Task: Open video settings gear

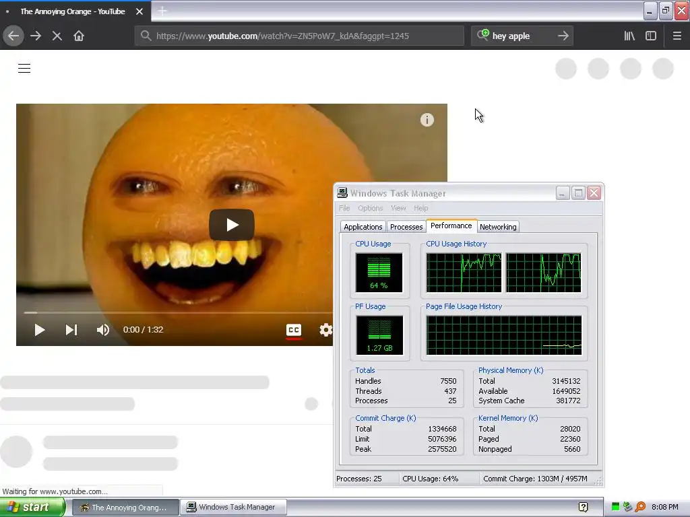Action: click(325, 330)
